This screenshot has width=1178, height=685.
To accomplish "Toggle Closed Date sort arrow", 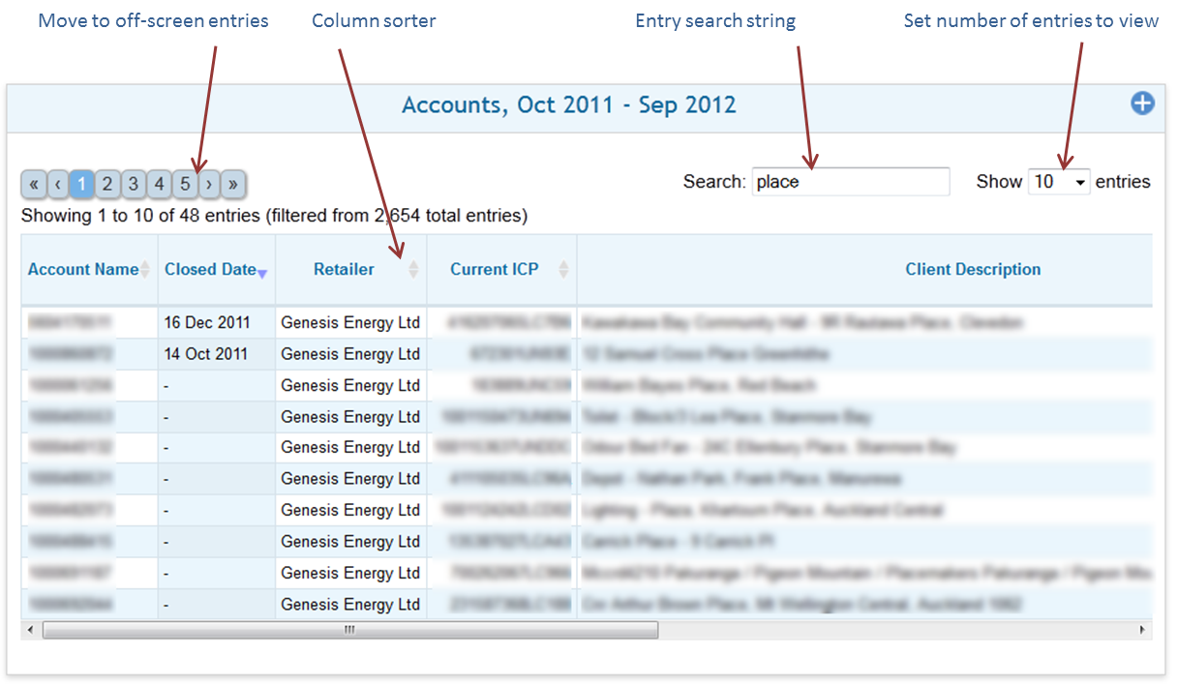I will coord(262,273).
